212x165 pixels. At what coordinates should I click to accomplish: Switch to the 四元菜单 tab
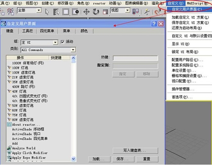click(47, 31)
